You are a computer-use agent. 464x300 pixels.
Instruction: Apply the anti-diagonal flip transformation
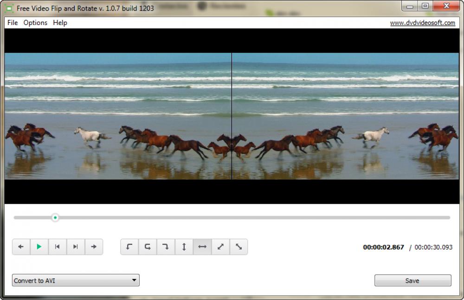[238, 247]
